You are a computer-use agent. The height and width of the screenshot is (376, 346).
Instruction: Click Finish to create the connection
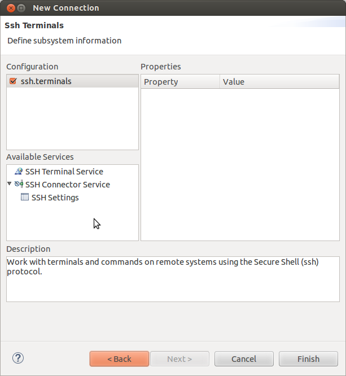(x=308, y=359)
